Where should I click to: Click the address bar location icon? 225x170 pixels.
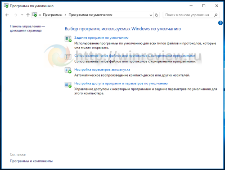(x=35, y=15)
